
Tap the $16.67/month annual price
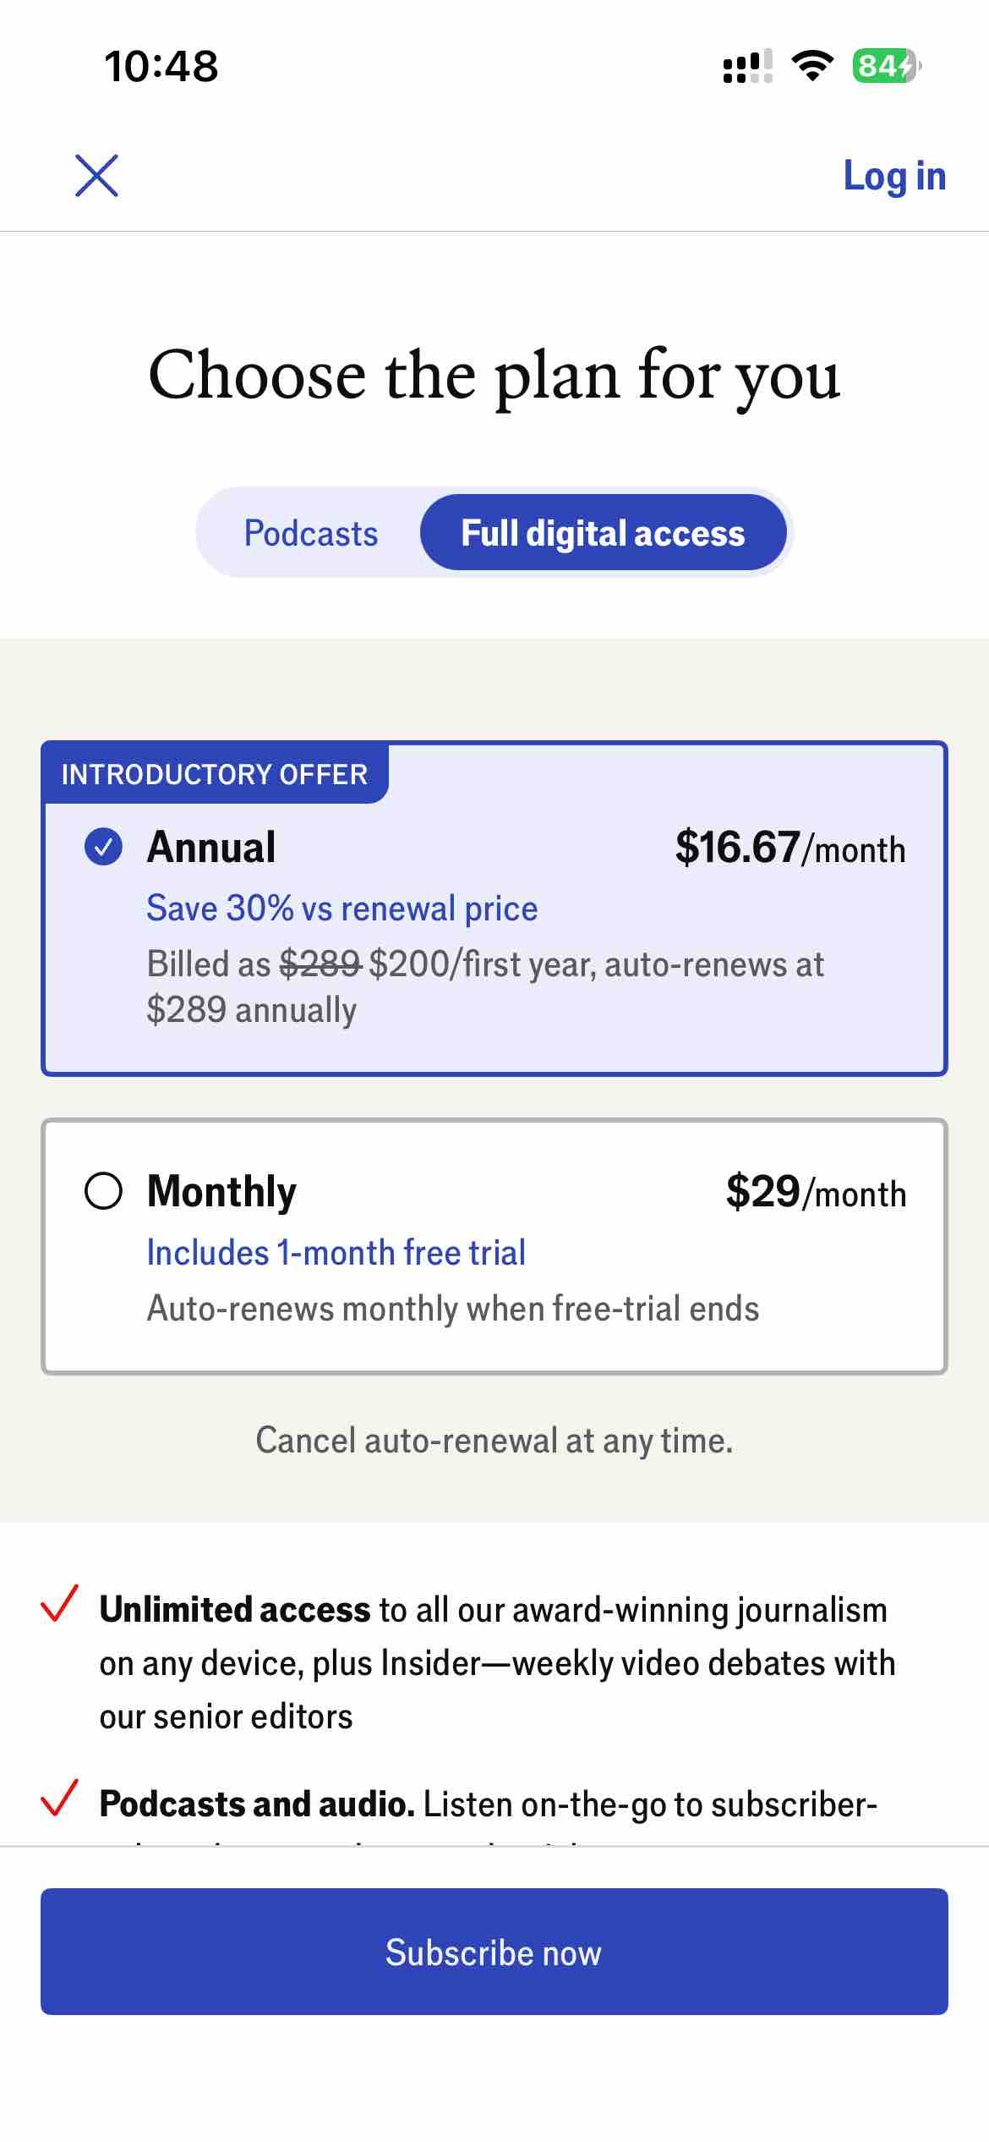(790, 848)
